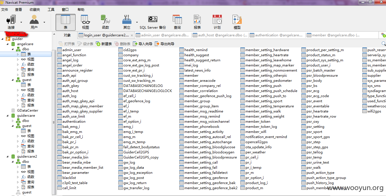Select the DATABASECHANGELOG table entry
The image size is (386, 196).
(x=140, y=86)
